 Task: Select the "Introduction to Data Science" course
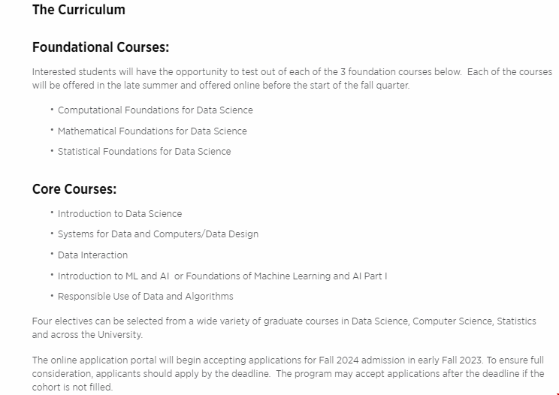coord(119,214)
